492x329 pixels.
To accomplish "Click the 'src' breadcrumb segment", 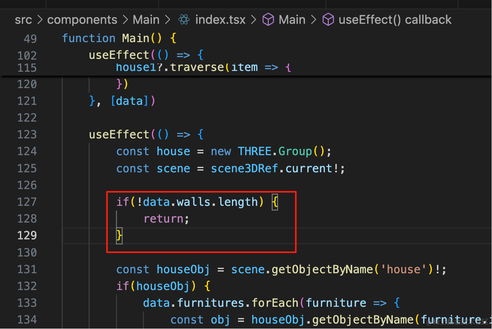I will [x=23, y=19].
